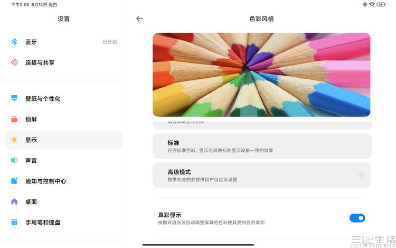This screenshot has height=248, width=396.
Task: Click the stylus and keyboard icon
Action: coord(15,223)
